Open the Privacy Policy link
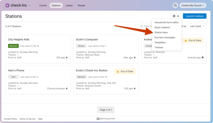 tap(11, 119)
